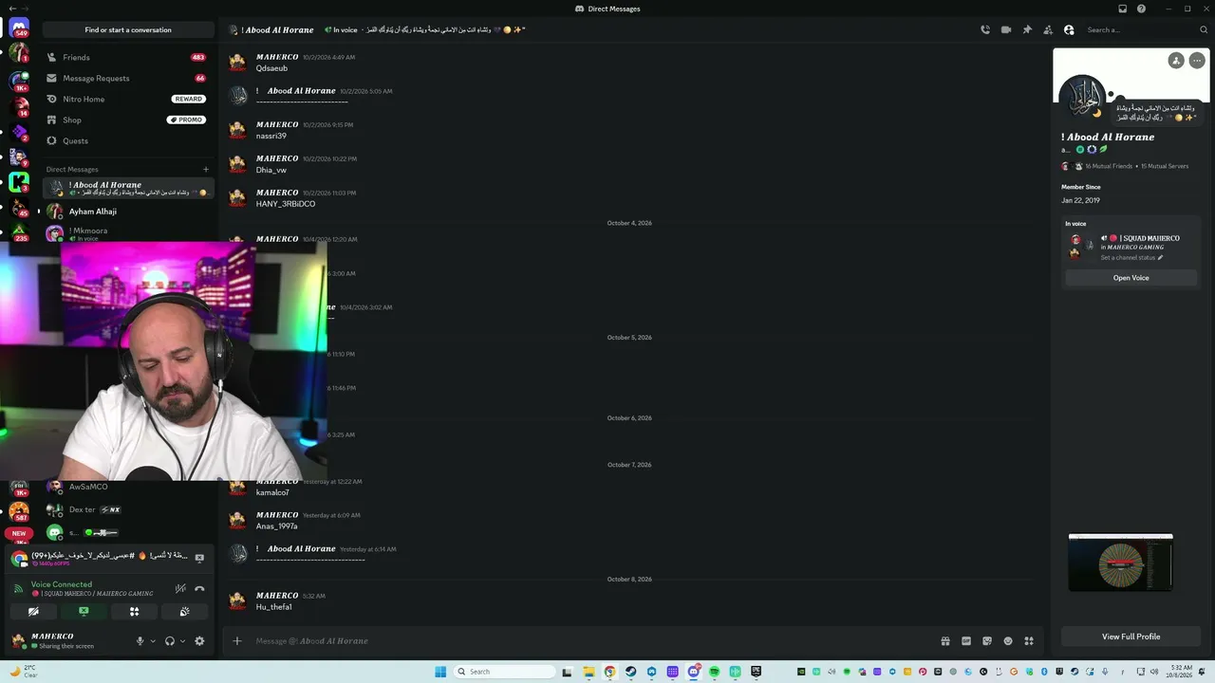The image size is (1215, 683).
Task: Open the Friends tab
Action: tap(127, 57)
